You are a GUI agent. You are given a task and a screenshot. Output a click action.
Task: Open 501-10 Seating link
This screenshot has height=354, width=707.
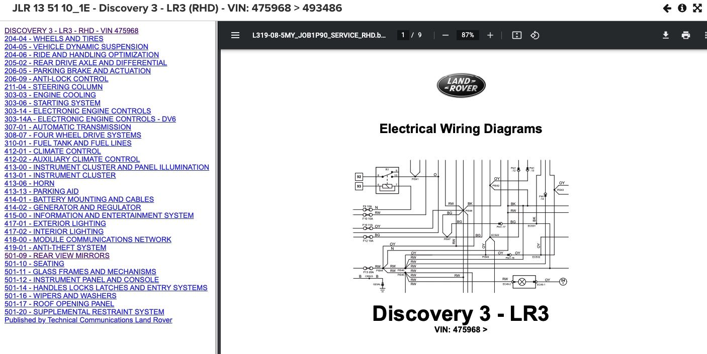34,264
